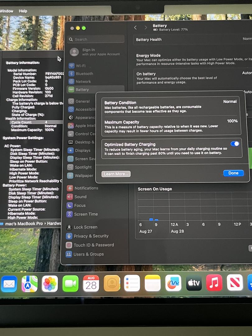Click Maximum Capacity: 100% in System Information

(x=33, y=130)
